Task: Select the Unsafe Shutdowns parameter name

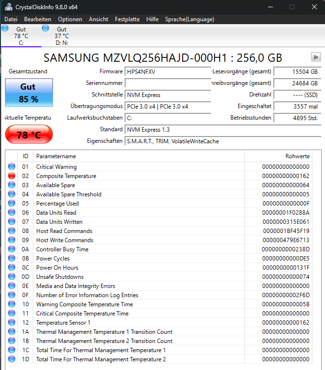Action: pos(60,277)
